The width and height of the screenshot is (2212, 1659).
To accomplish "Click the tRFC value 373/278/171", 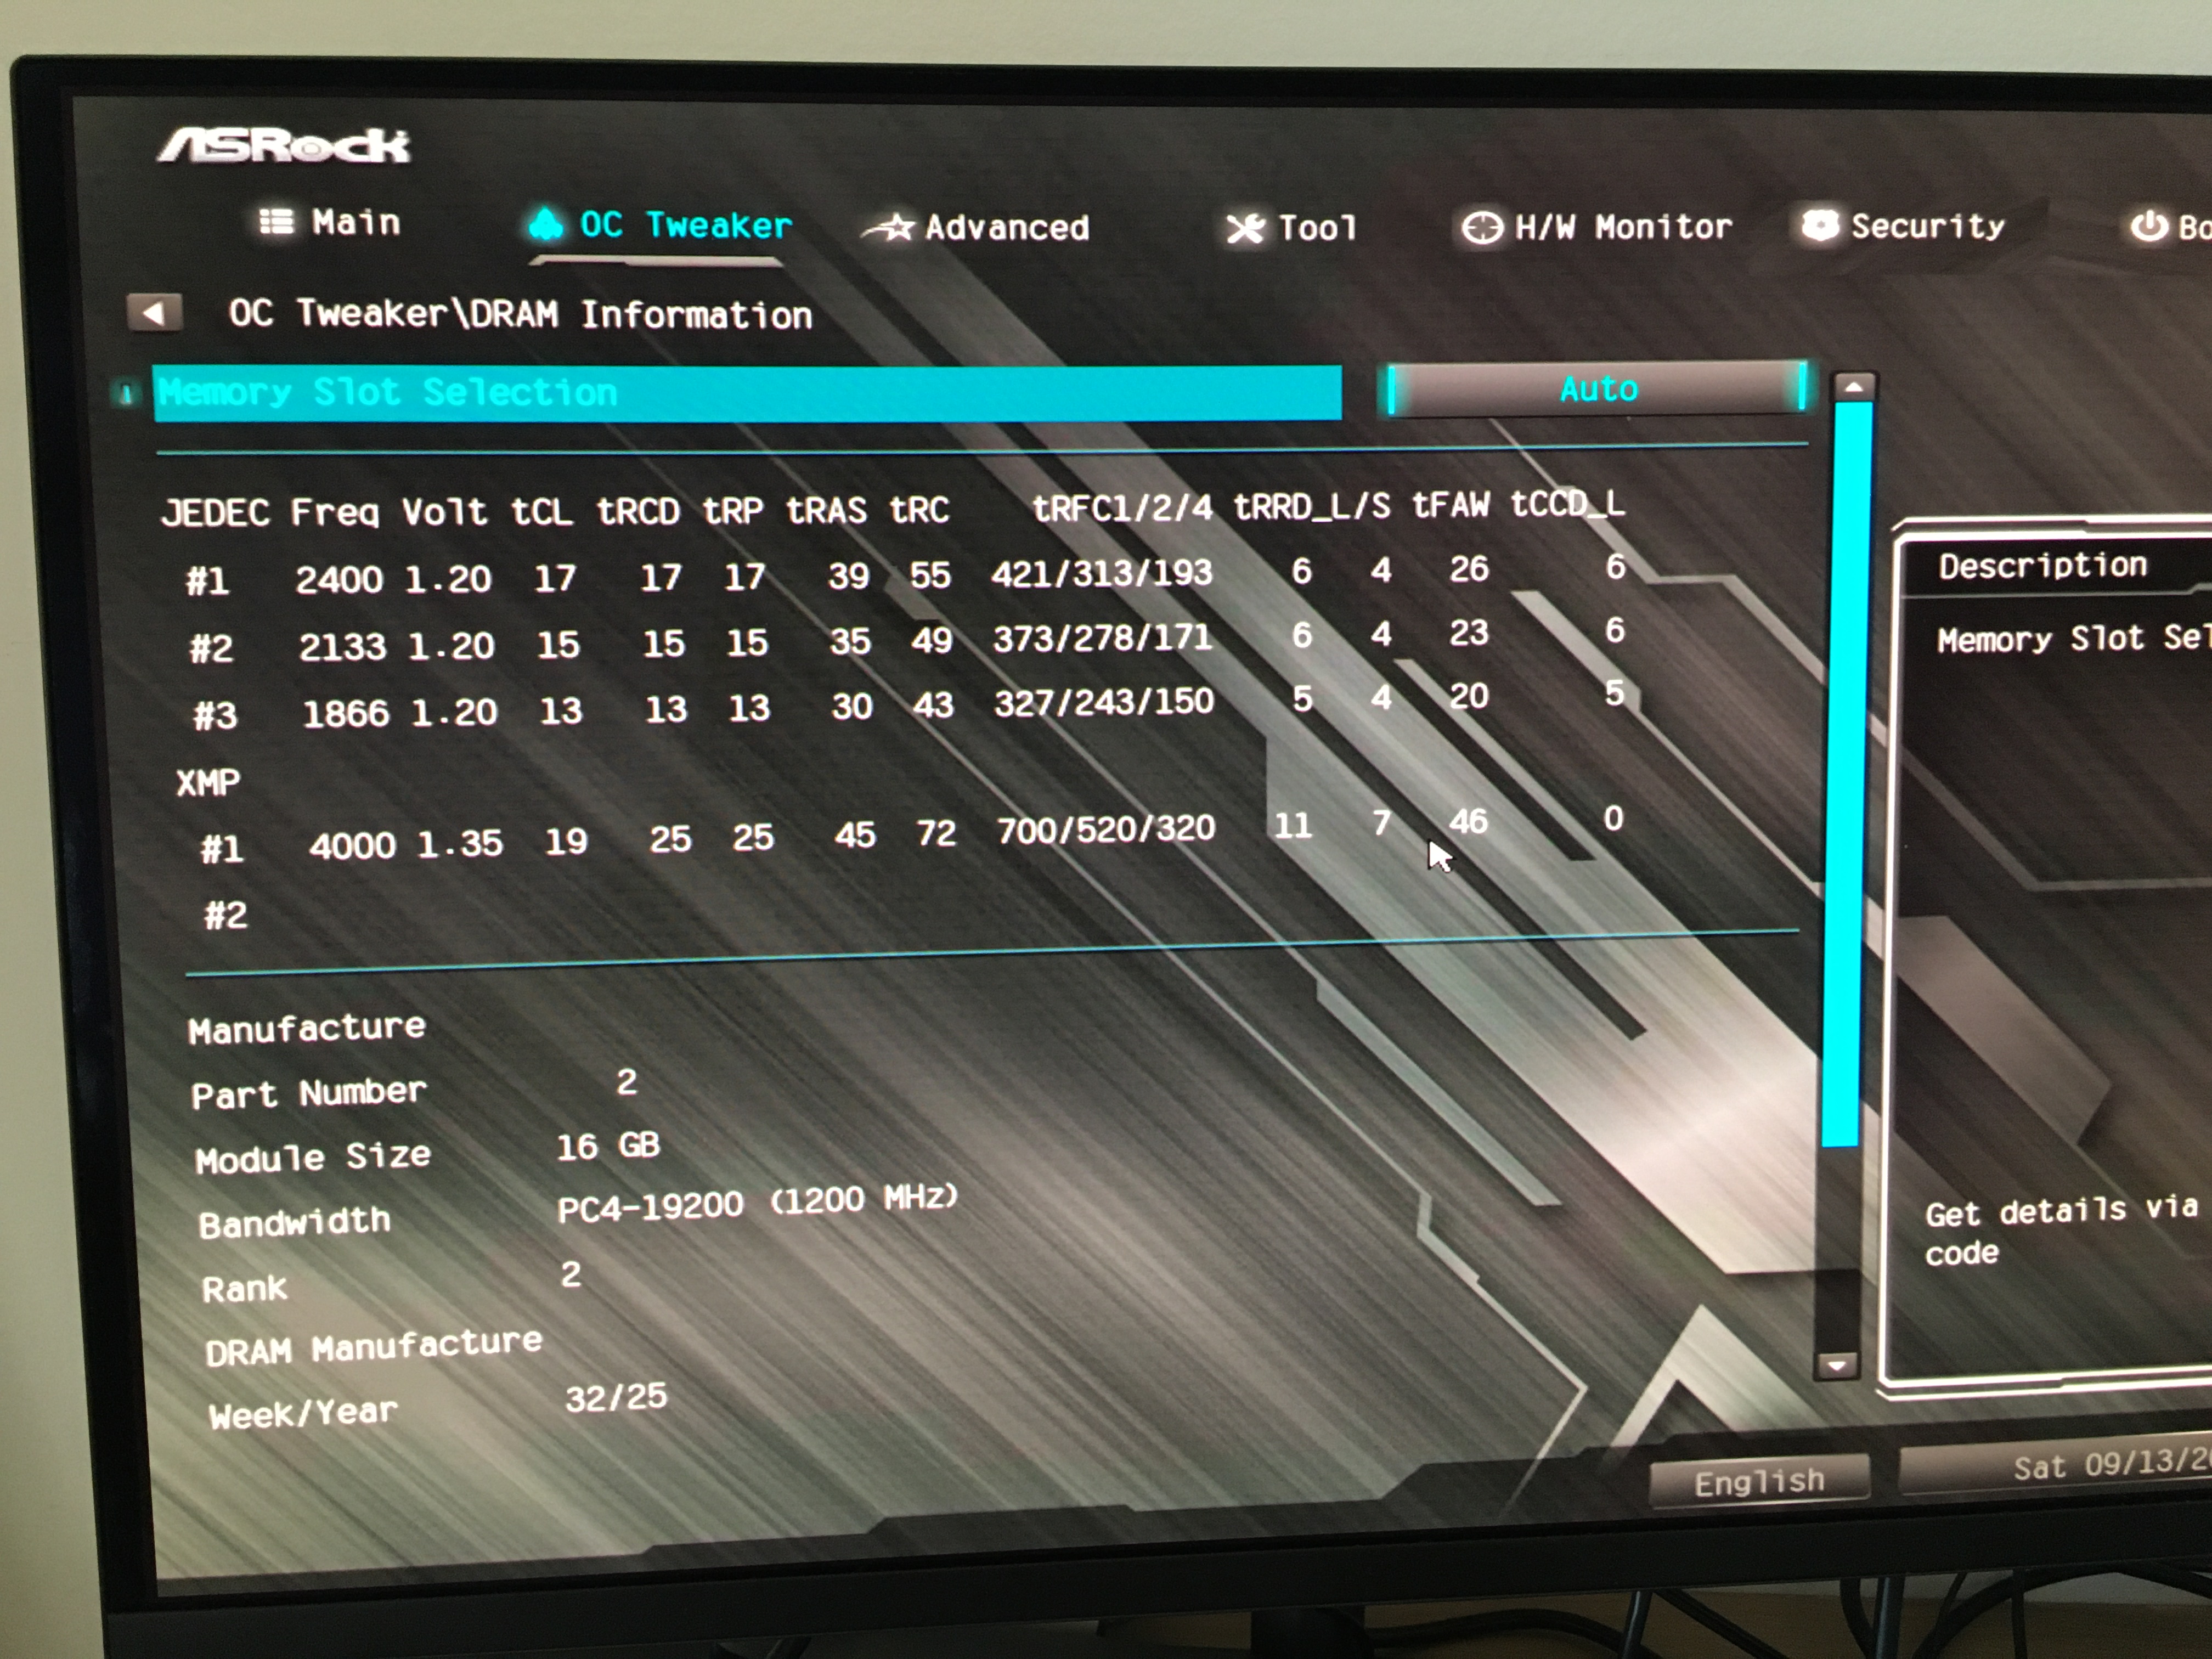I will coord(1102,638).
